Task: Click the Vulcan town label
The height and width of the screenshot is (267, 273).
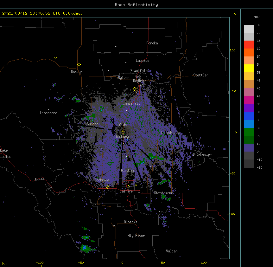Action: tap(172, 251)
